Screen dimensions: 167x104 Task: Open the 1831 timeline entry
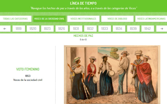(76, 29)
